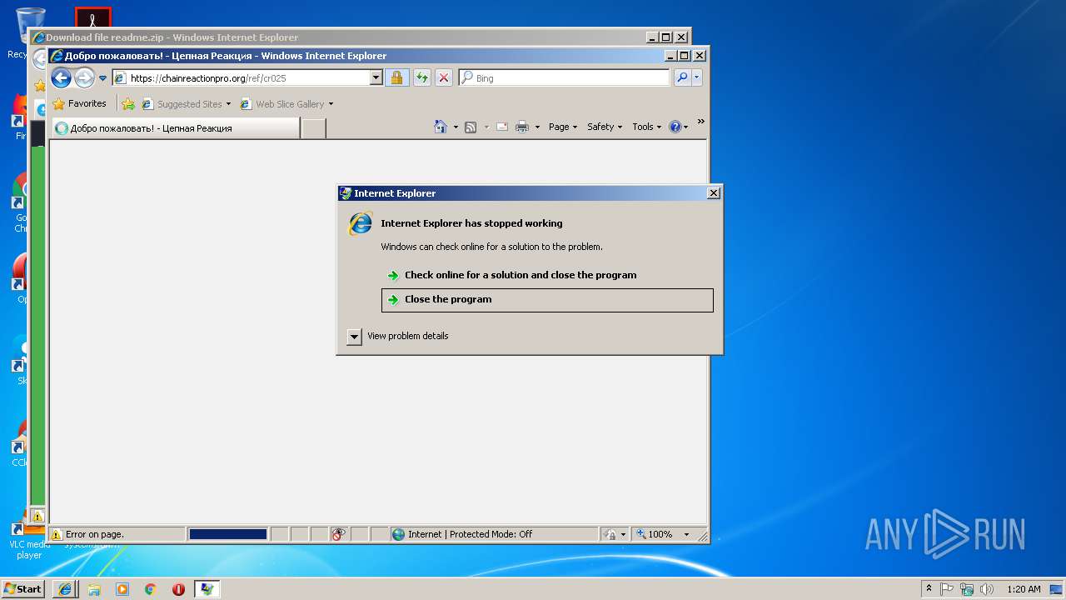Click the popup blocker status icon
The image size is (1066, 600).
[338, 534]
